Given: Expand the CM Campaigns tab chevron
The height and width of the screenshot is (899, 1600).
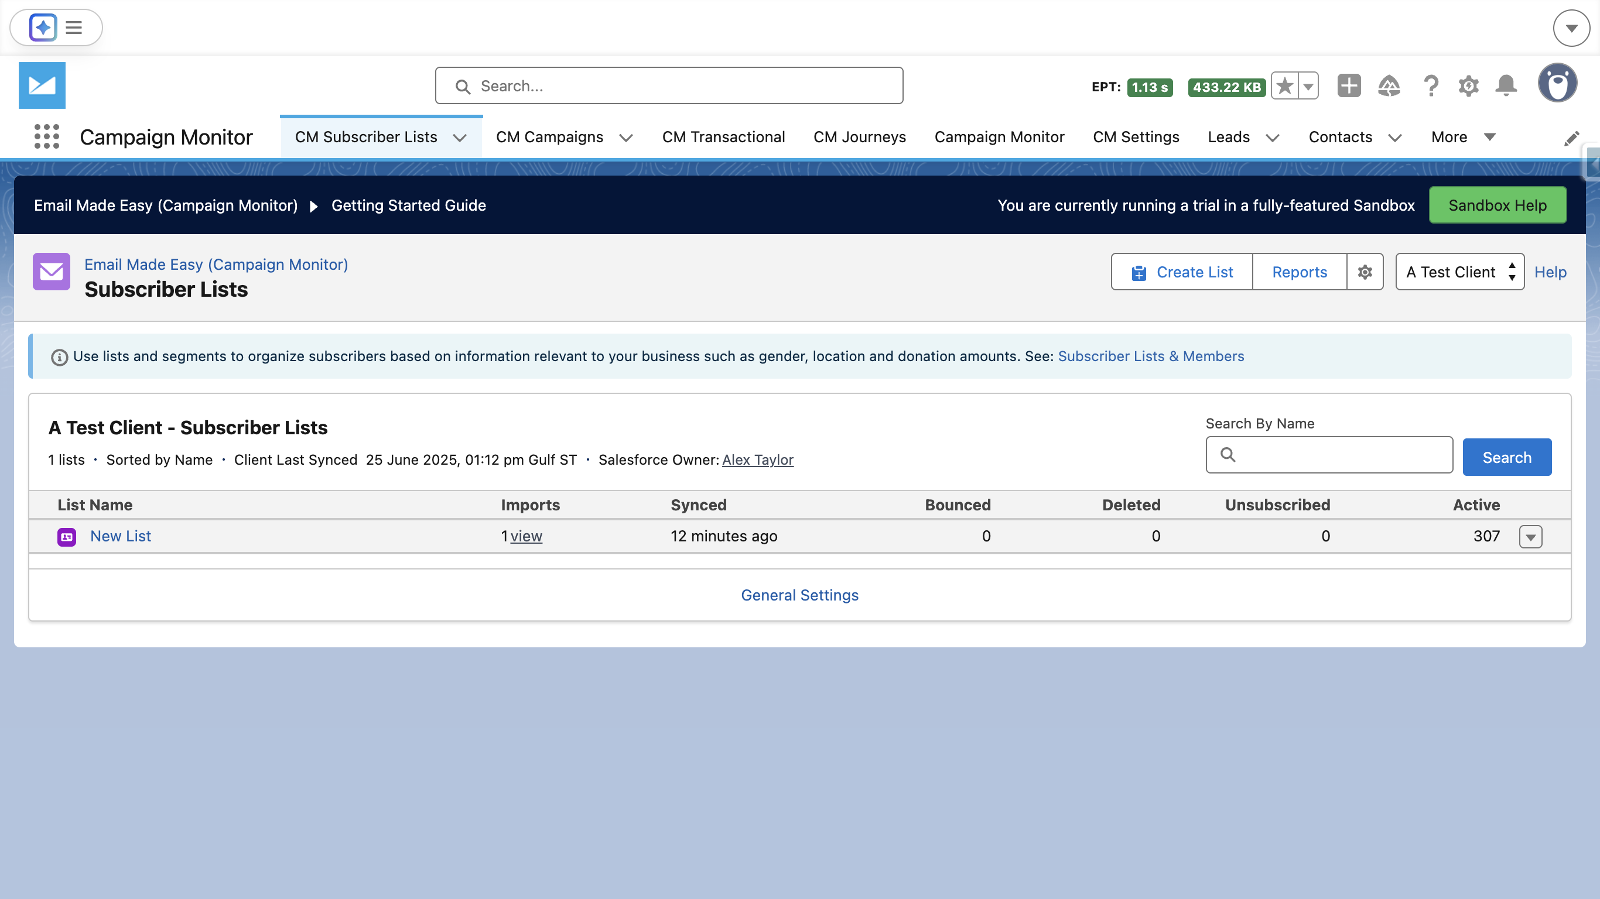Looking at the screenshot, I should 626,138.
